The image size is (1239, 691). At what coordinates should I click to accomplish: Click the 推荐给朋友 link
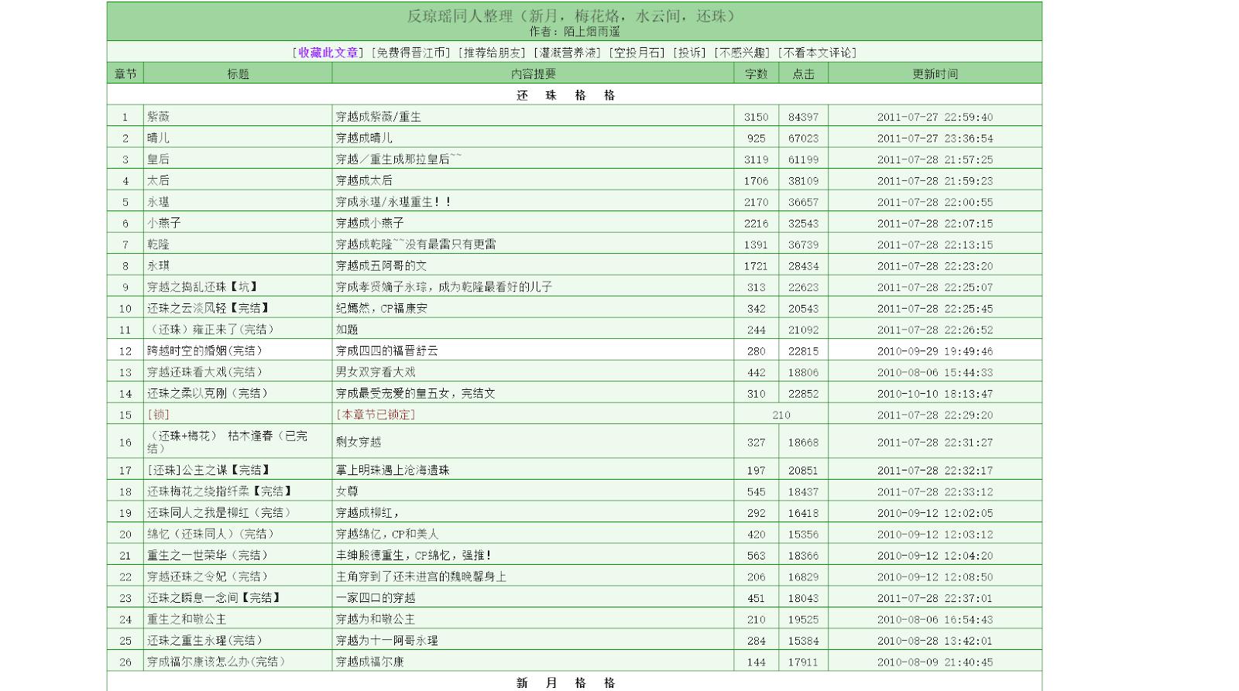[492, 53]
